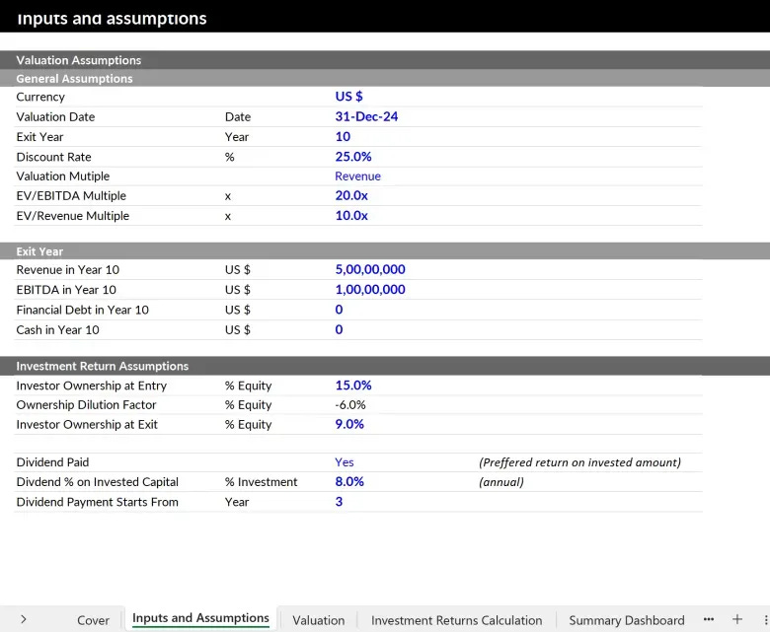This screenshot has width=770, height=632.
Task: Select the Investment Return Assumptions header
Action: coord(385,366)
